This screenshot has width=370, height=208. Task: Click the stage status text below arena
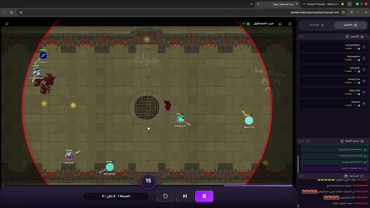click(x=116, y=196)
